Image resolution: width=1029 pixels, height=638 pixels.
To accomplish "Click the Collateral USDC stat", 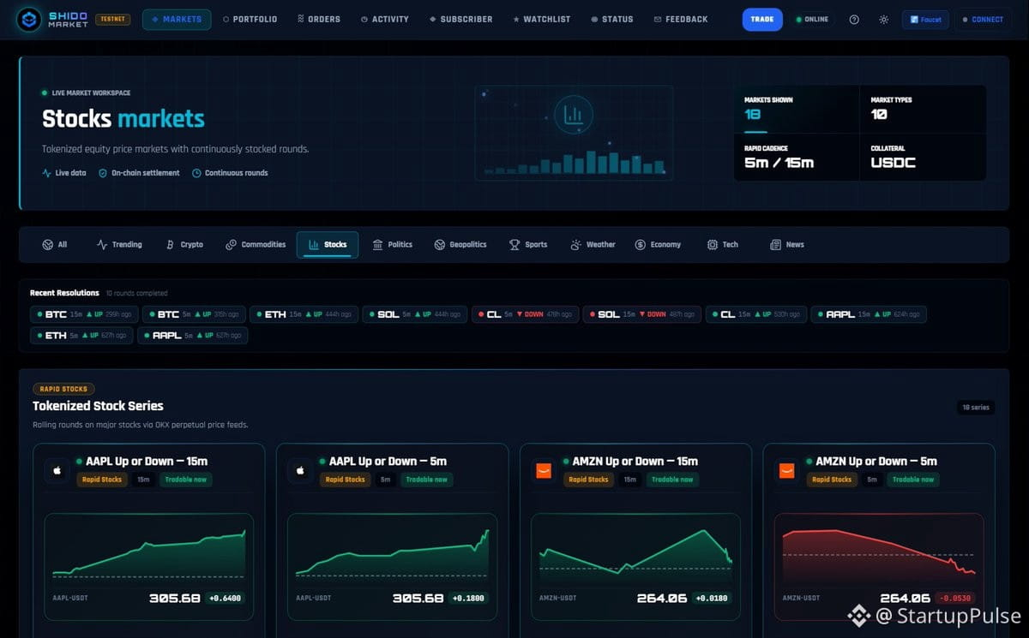I will click(x=923, y=157).
